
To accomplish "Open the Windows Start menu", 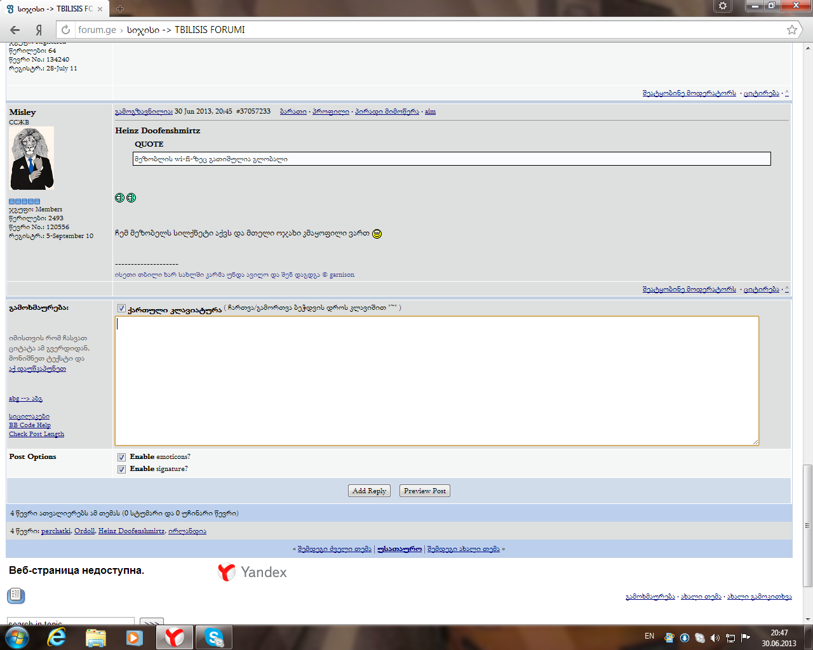I will pyautogui.click(x=17, y=637).
